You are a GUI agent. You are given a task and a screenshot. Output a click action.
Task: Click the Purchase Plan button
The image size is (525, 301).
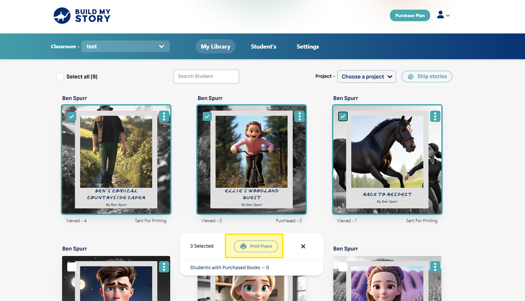[410, 15]
